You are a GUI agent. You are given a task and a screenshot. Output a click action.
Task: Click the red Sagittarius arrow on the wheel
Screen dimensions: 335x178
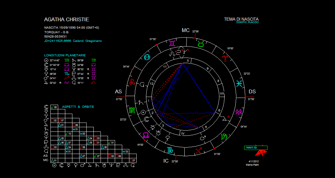[199, 150]
